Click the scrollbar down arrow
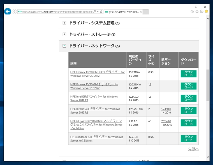213x165 pixels. [x=208, y=157]
